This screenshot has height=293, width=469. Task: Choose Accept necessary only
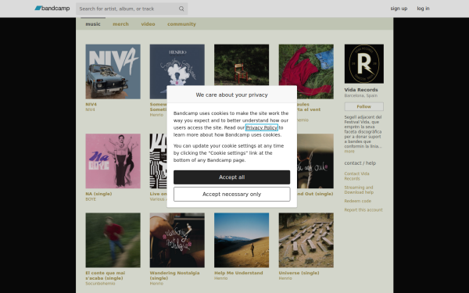232,195
